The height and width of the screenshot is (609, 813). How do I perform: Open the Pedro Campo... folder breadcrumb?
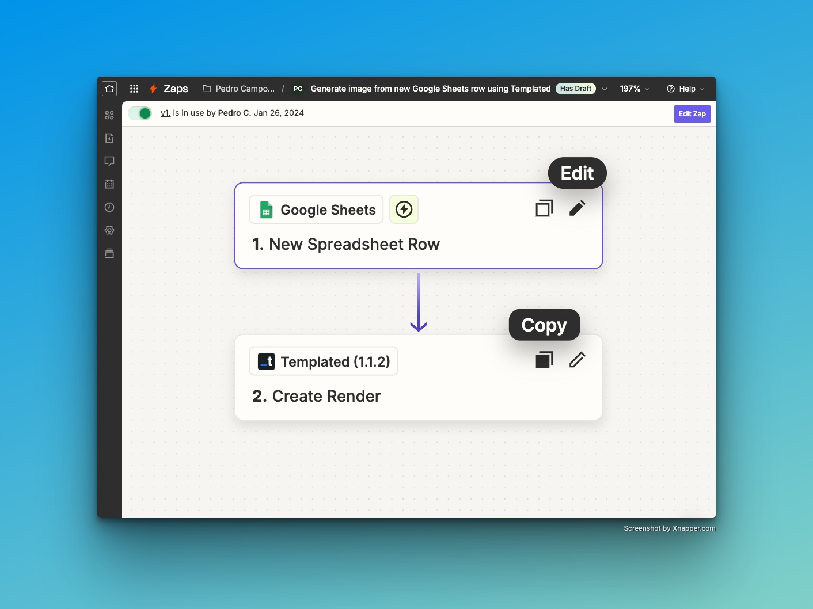click(x=238, y=89)
